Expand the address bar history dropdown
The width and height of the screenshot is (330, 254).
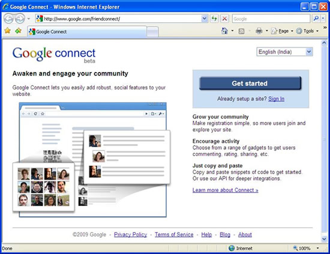click(204, 19)
